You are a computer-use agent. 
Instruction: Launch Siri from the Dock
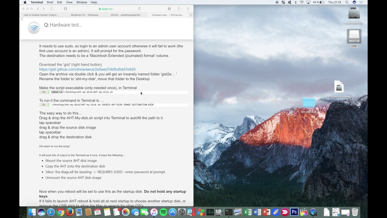tap(41, 212)
